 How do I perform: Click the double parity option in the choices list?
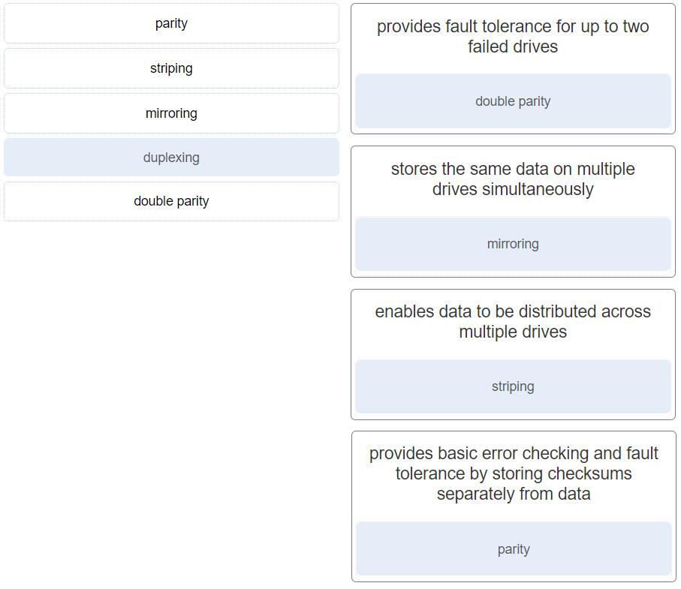click(171, 201)
